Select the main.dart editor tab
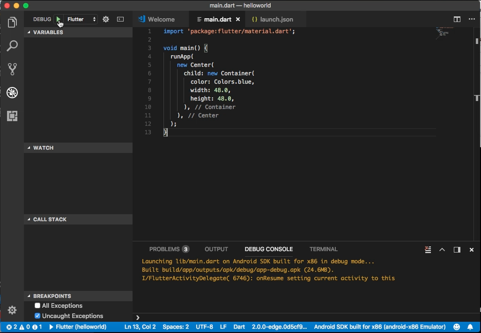Viewport: 481px width, 333px height. pos(217,19)
